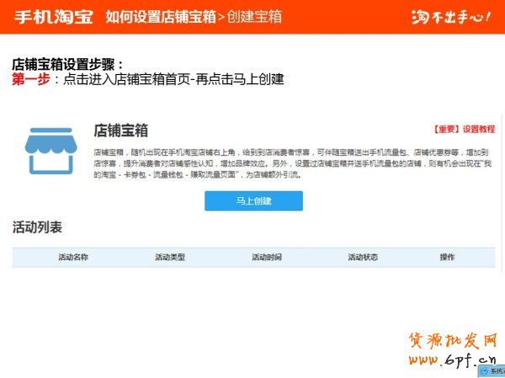This screenshot has height=378, width=505.
Task: Click the 活动类型 column header
Action: pos(170,257)
